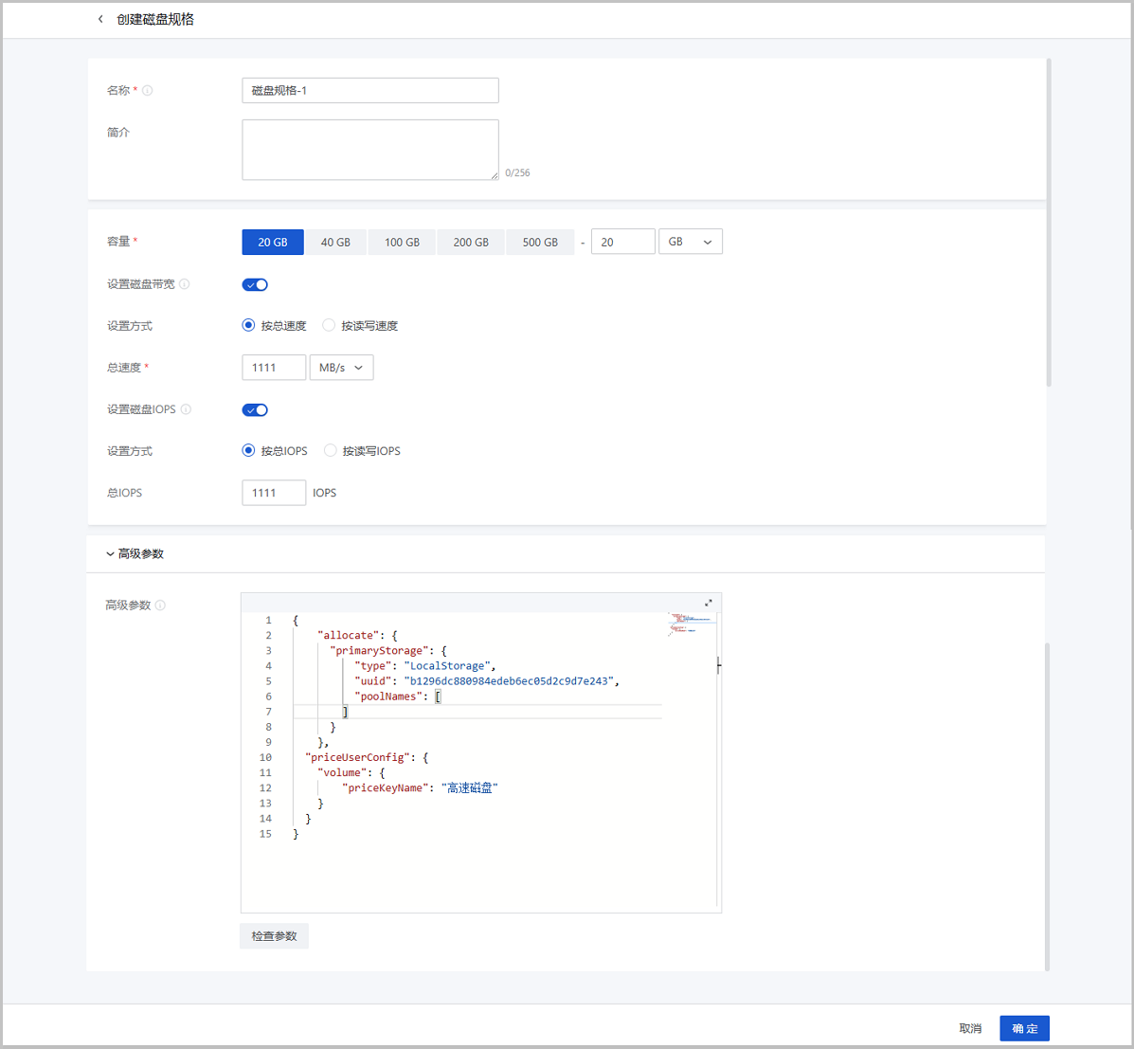Click the code editor vertical scrollbar
1134x1049 pixels.
tap(717, 760)
